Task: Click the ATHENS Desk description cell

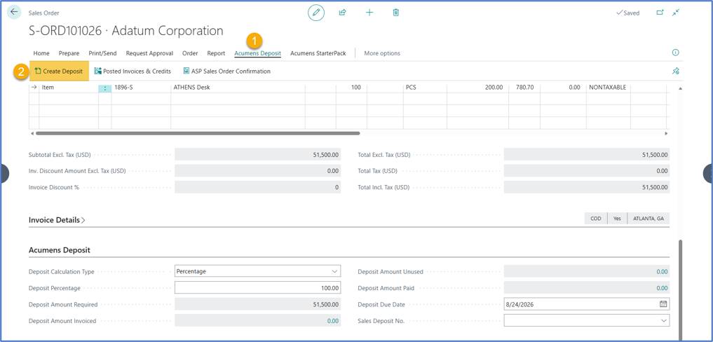Action: [x=238, y=88]
